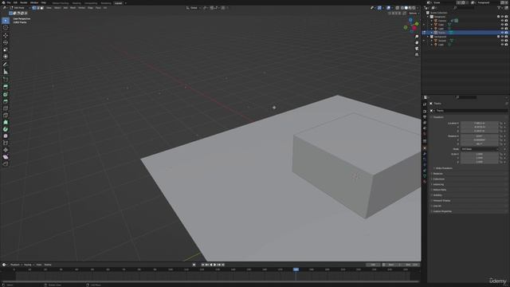The image size is (510, 287).
Task: Switch to face select mode
Action: 41,8
